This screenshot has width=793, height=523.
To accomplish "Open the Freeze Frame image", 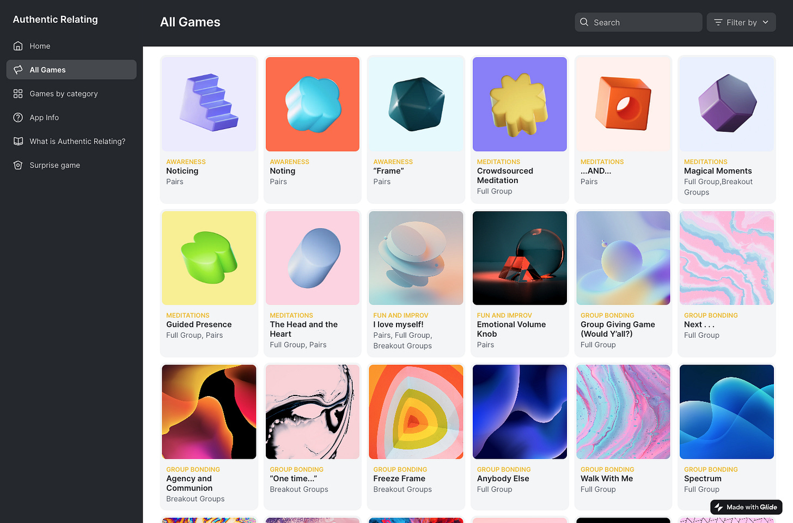I will [x=416, y=412].
